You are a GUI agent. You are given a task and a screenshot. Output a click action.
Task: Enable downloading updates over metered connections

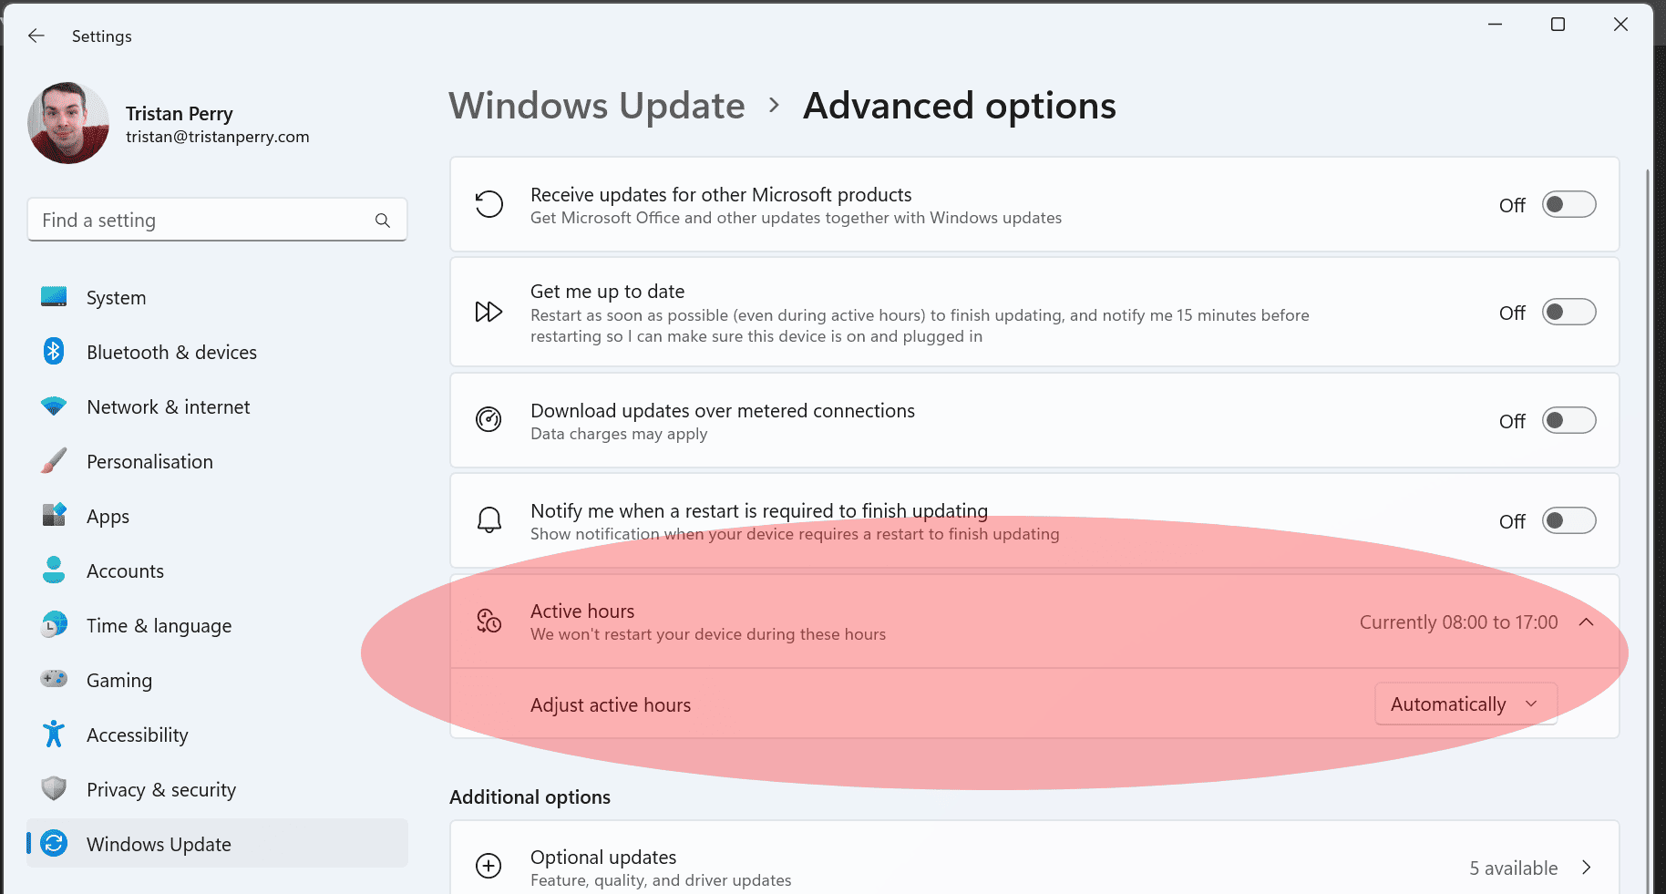1568,420
